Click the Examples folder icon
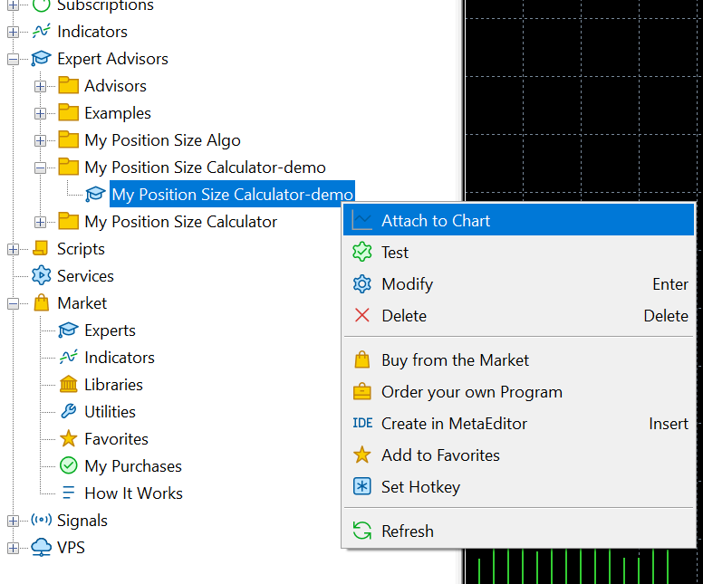The image size is (703, 584). click(x=69, y=113)
